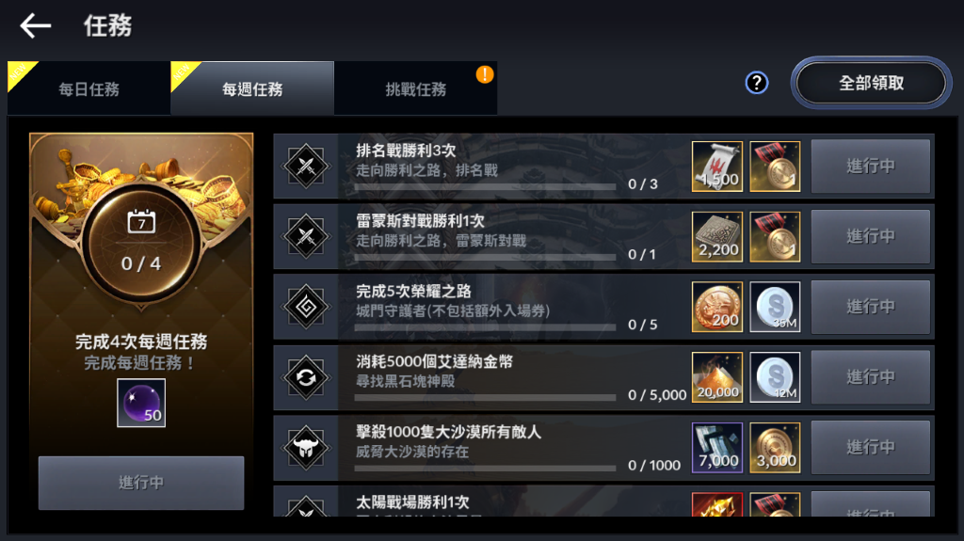Screen dimensions: 964x541
Task: Click 進行中 button for 排名戰勝利3次
Action: (871, 166)
